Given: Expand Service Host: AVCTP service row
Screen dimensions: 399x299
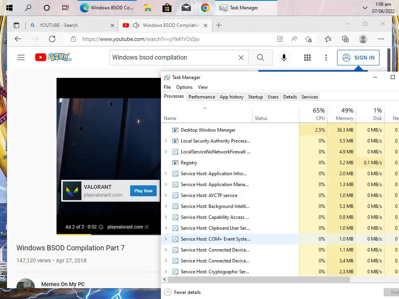Looking at the screenshot, I should pos(166,195).
